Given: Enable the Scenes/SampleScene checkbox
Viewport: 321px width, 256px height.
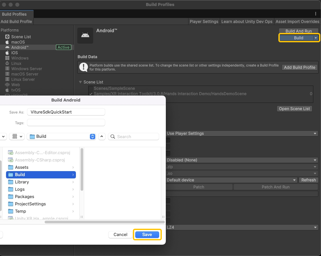Looking at the screenshot, I should pos(91,89).
